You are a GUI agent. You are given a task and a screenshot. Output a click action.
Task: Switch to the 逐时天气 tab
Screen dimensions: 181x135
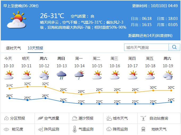click(14, 48)
